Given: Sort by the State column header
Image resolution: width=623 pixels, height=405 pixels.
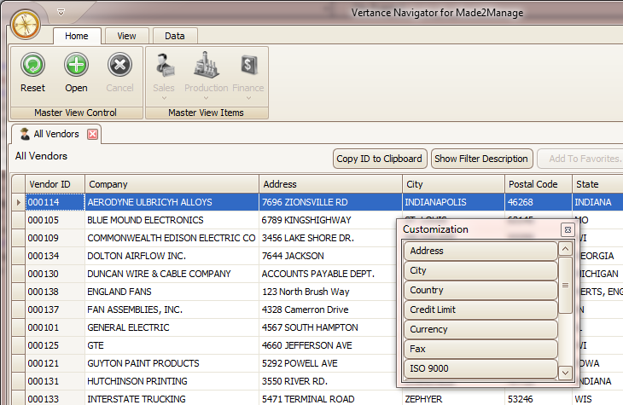Looking at the screenshot, I should [597, 184].
